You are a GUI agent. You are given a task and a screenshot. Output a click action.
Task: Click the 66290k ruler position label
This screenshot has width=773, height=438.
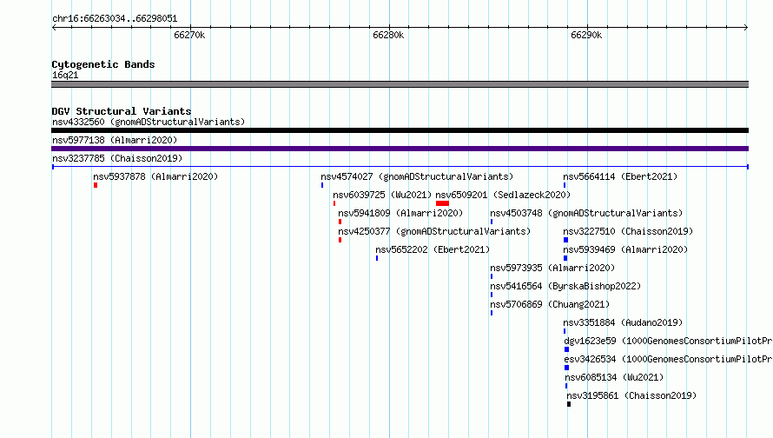[x=586, y=35]
